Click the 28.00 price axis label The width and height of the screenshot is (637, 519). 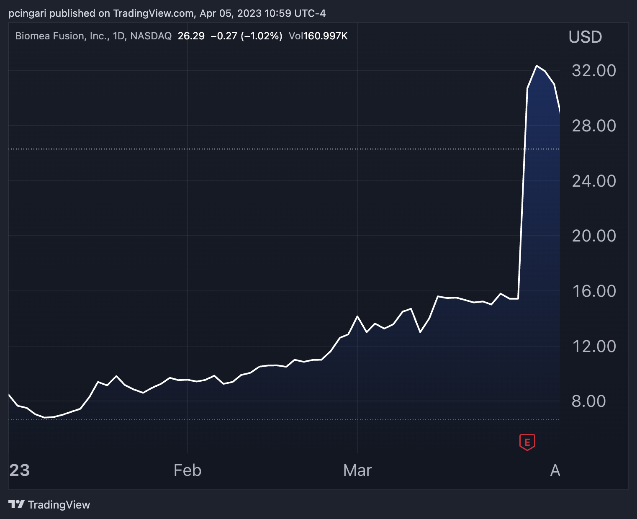(593, 126)
